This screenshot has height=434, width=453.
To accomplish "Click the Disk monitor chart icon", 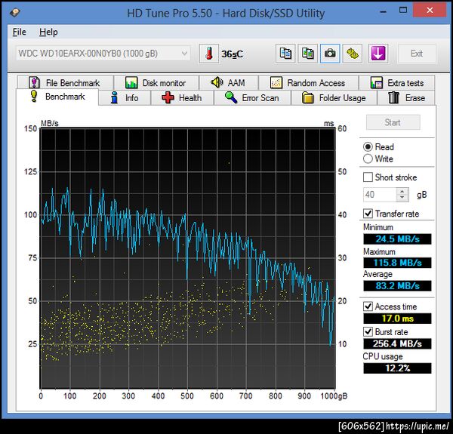I will click(131, 83).
